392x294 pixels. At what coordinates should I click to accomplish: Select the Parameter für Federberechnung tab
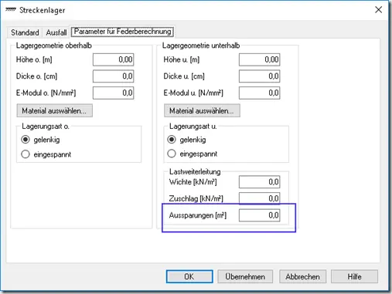pyautogui.click(x=122, y=32)
